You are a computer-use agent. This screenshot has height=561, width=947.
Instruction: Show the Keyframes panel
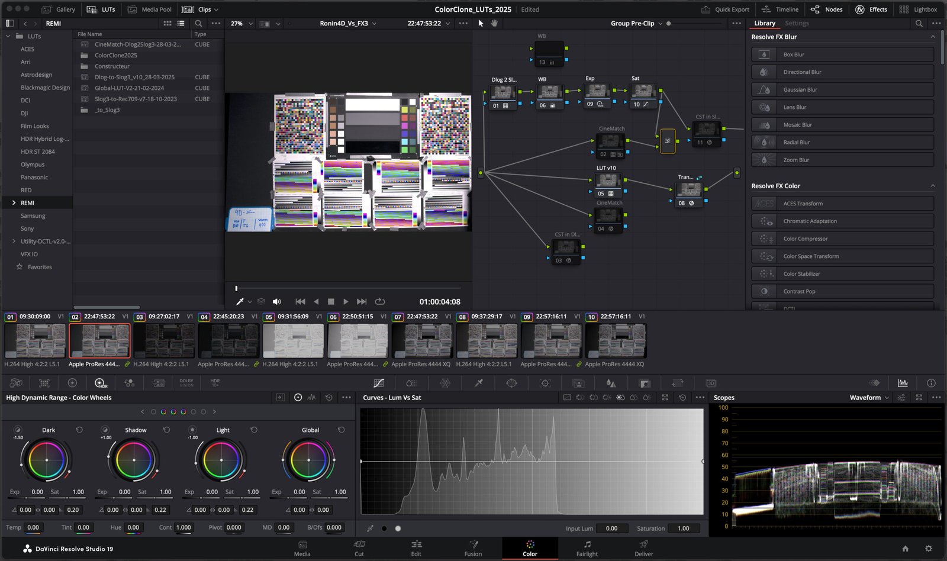pyautogui.click(x=874, y=383)
